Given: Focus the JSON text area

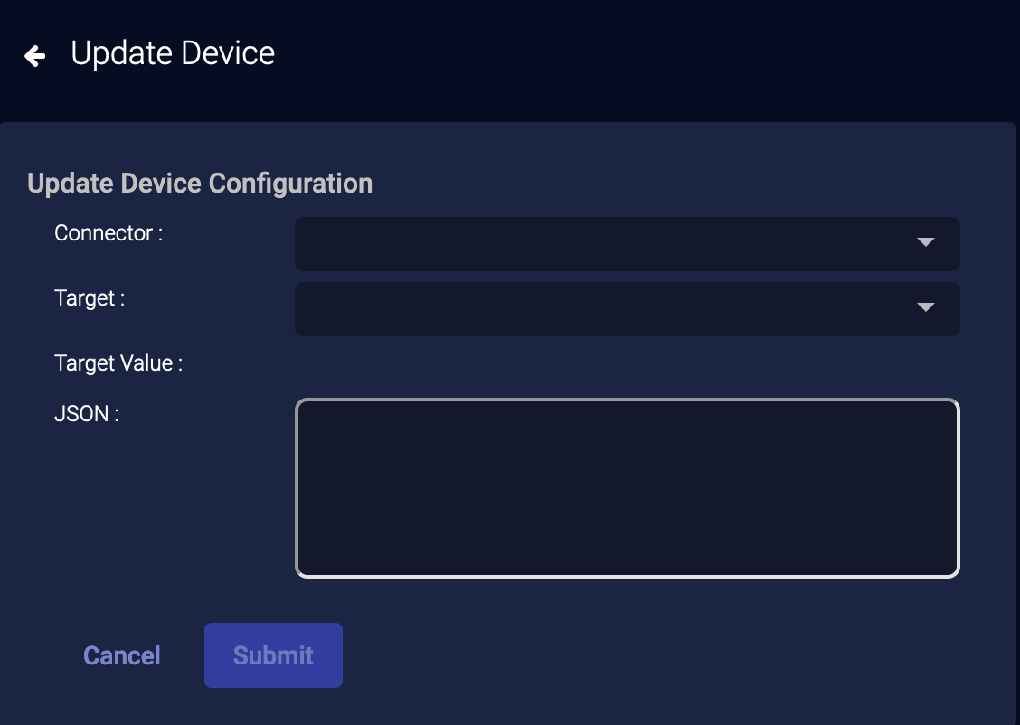Looking at the screenshot, I should [627, 487].
